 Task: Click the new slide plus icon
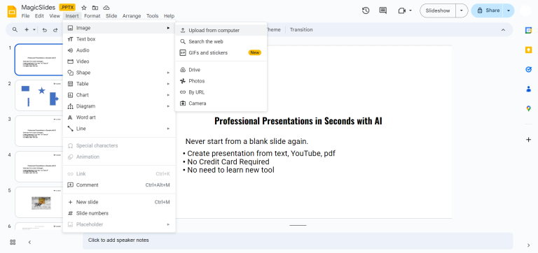coord(27,30)
